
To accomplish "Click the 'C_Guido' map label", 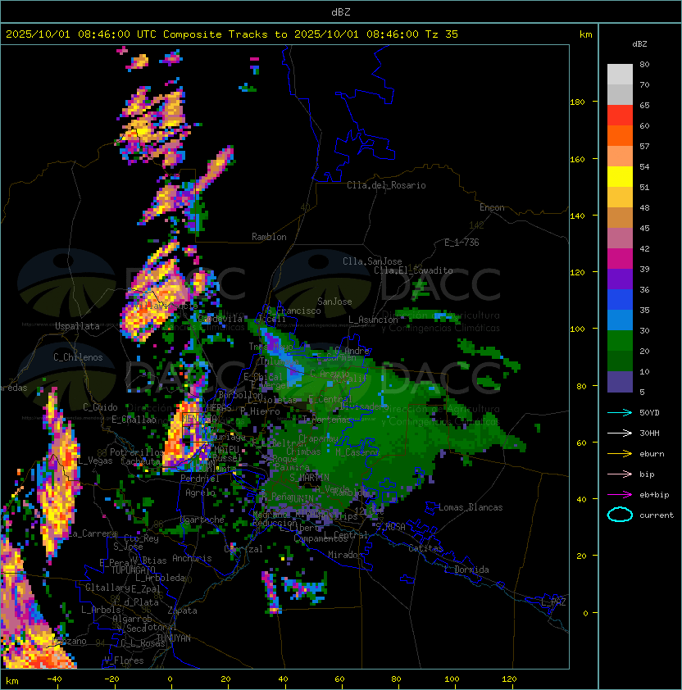I will (x=100, y=407).
